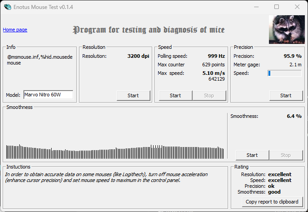Screen dimensions: 308x212
Task: Minimize the Enotus Mouse Test window
Action: [x=256, y=7]
